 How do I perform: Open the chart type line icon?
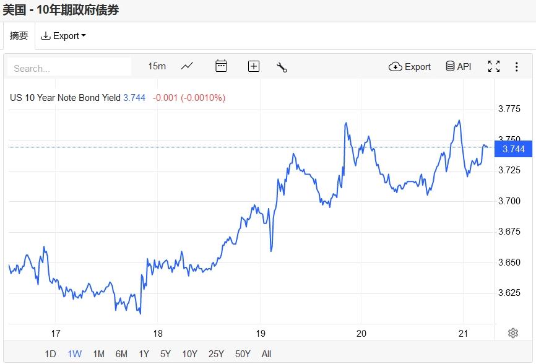(x=187, y=66)
